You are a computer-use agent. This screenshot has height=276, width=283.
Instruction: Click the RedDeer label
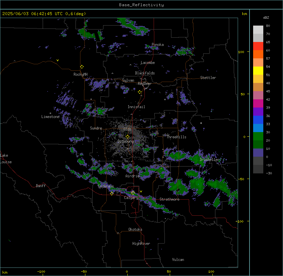(144, 84)
